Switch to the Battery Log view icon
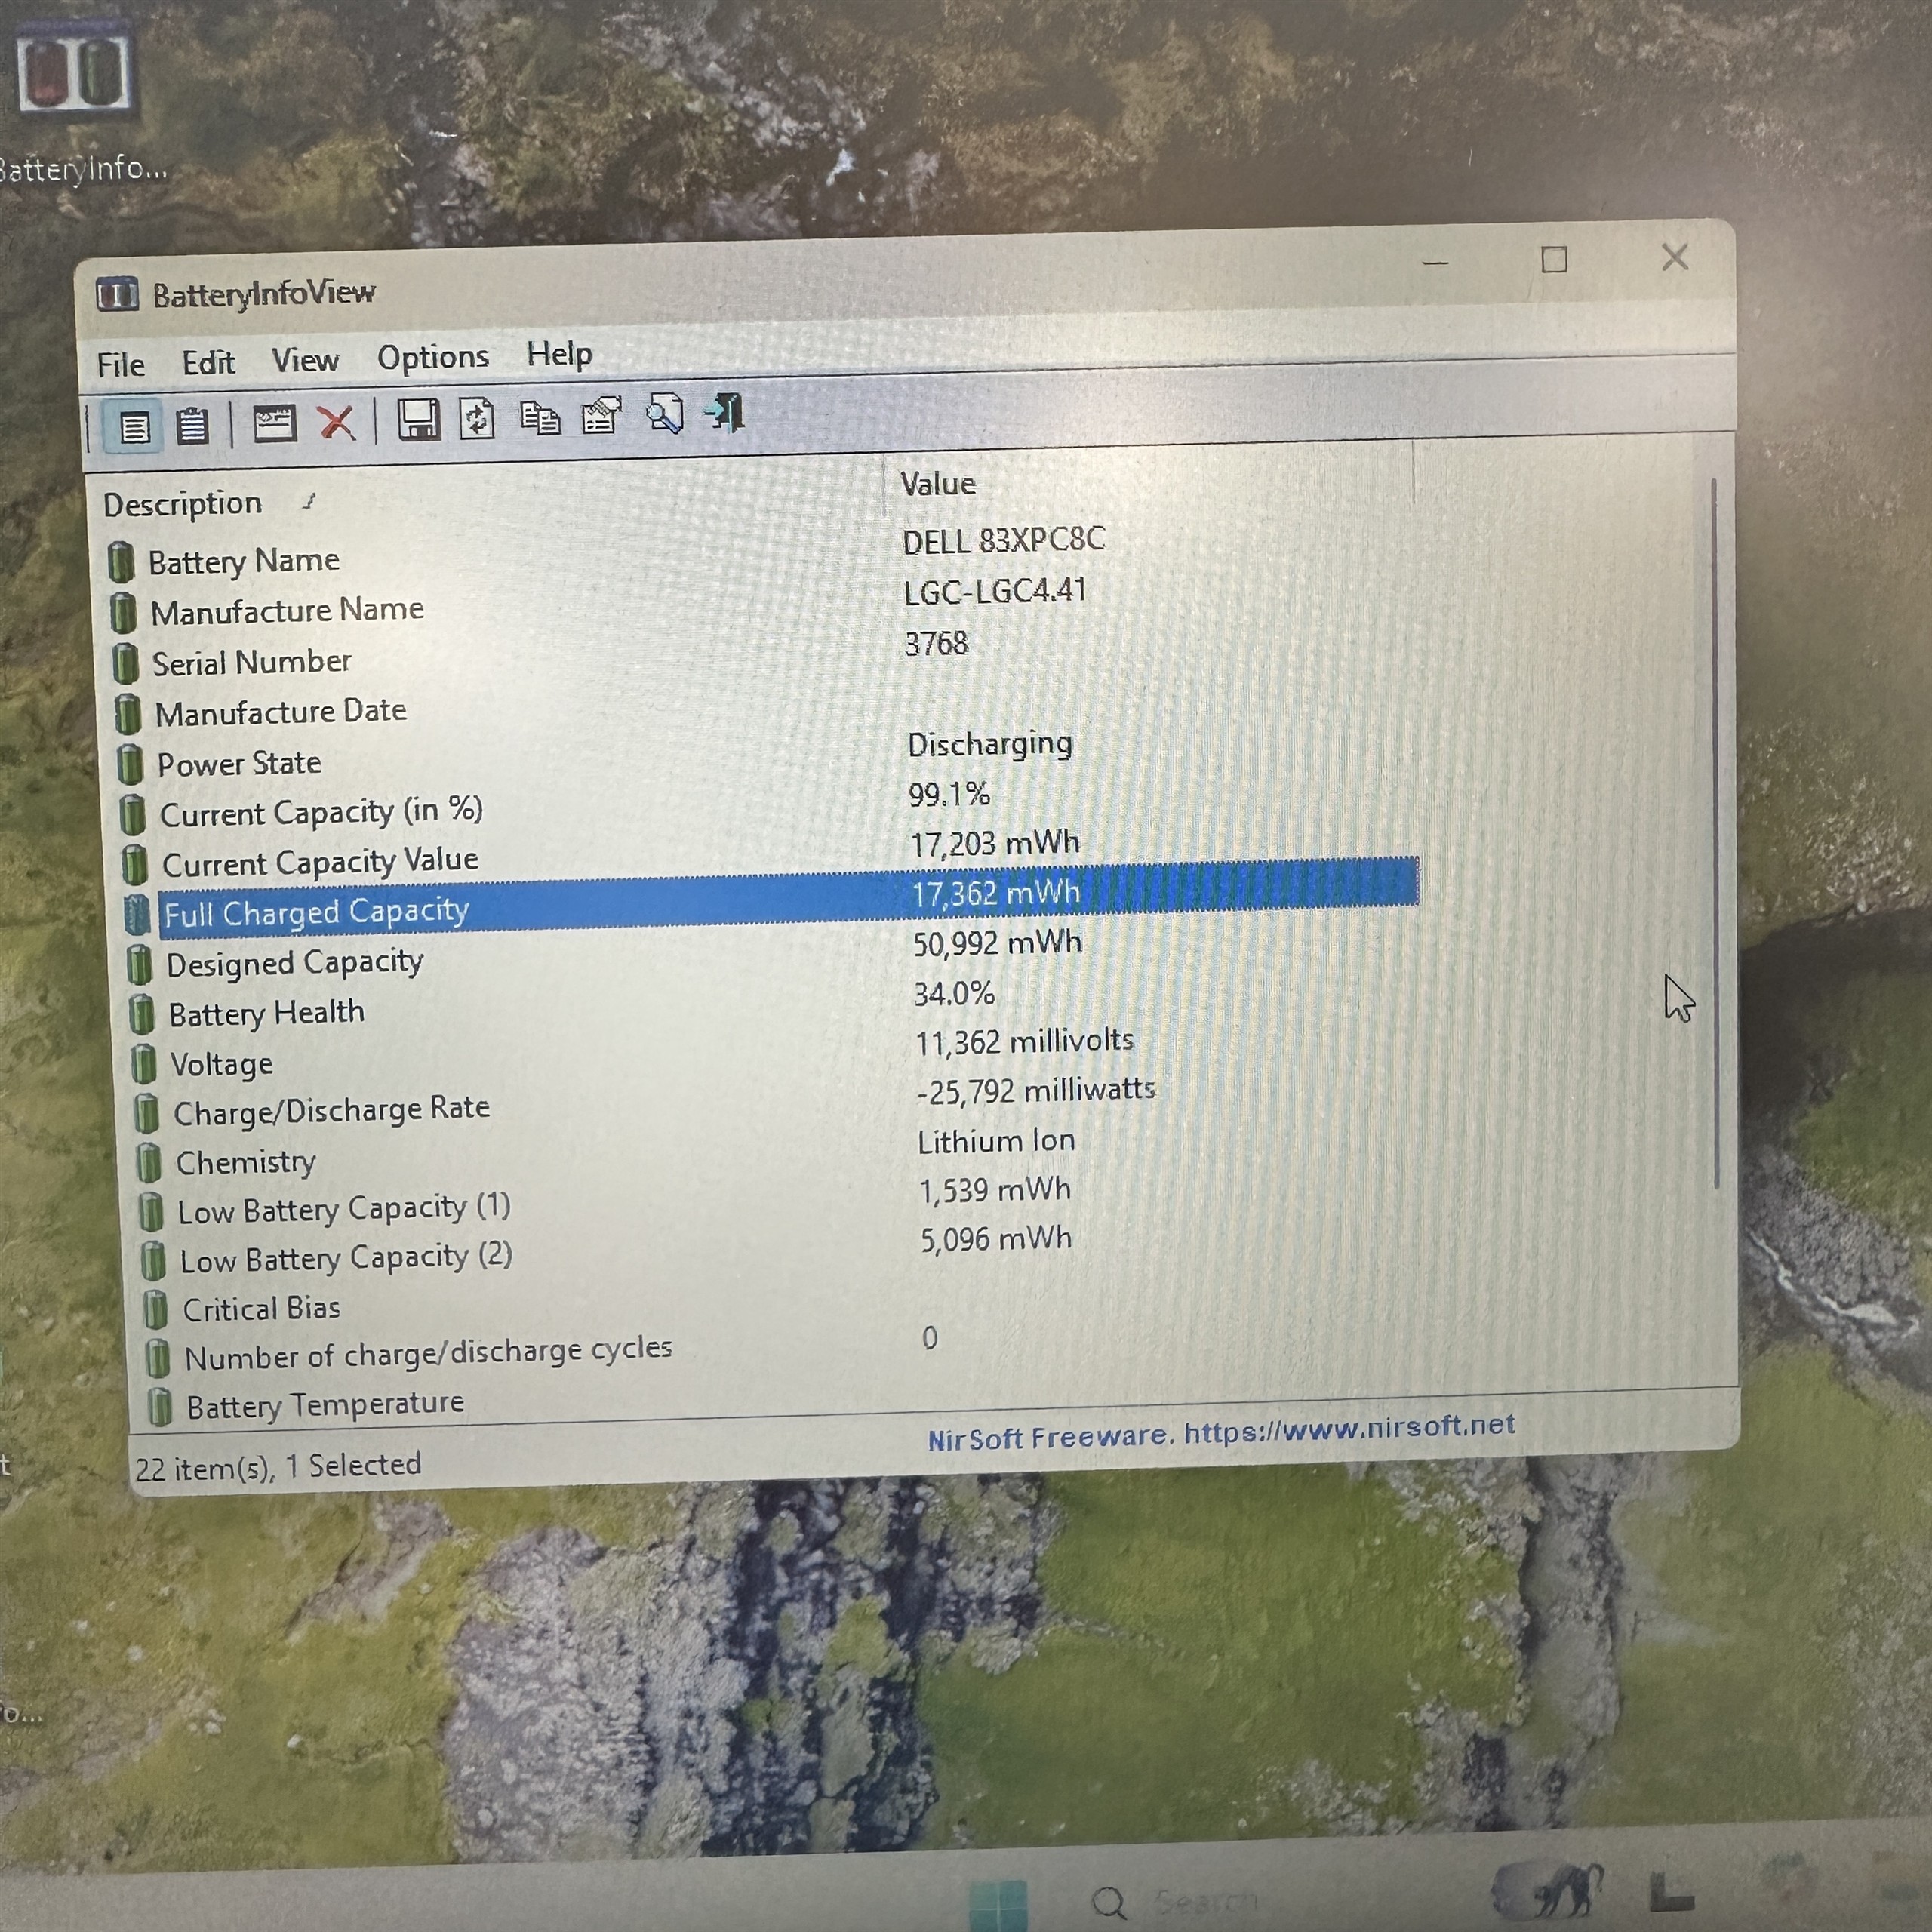Image resolution: width=1932 pixels, height=1932 pixels. (x=192, y=427)
